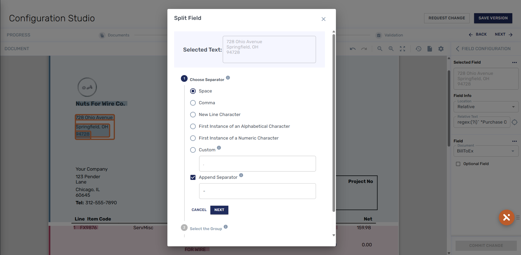This screenshot has height=255, width=521.
Task: Click info icon next to Choose Separator
Action: tap(228, 78)
